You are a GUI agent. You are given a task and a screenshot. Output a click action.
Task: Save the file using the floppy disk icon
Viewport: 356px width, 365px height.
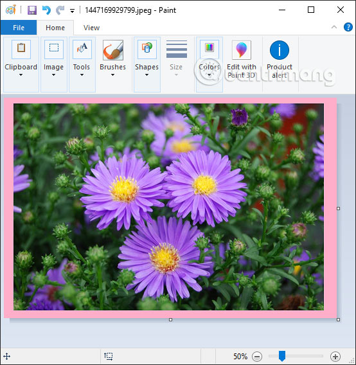(32, 10)
